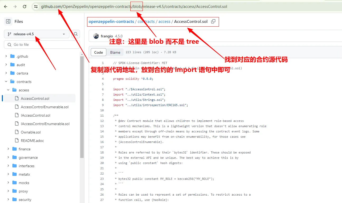This screenshot has width=342, height=203.
Task: Click the file tree vertical scrollbar
Action: (x=82, y=105)
